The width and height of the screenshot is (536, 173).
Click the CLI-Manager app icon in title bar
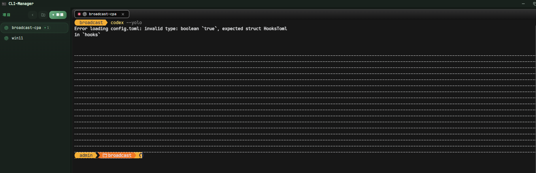4,4
